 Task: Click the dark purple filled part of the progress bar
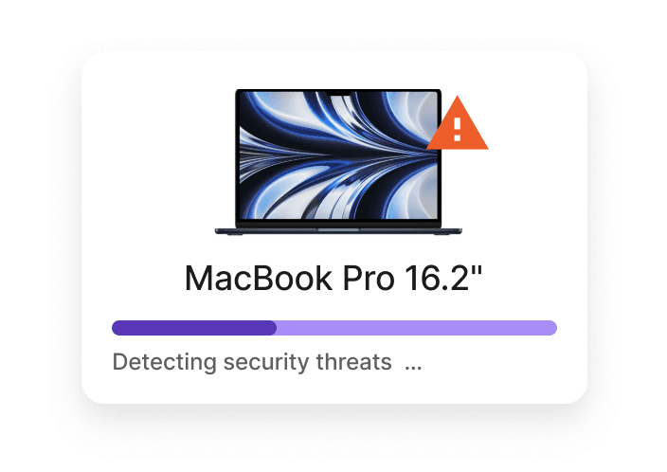pyautogui.click(x=194, y=328)
